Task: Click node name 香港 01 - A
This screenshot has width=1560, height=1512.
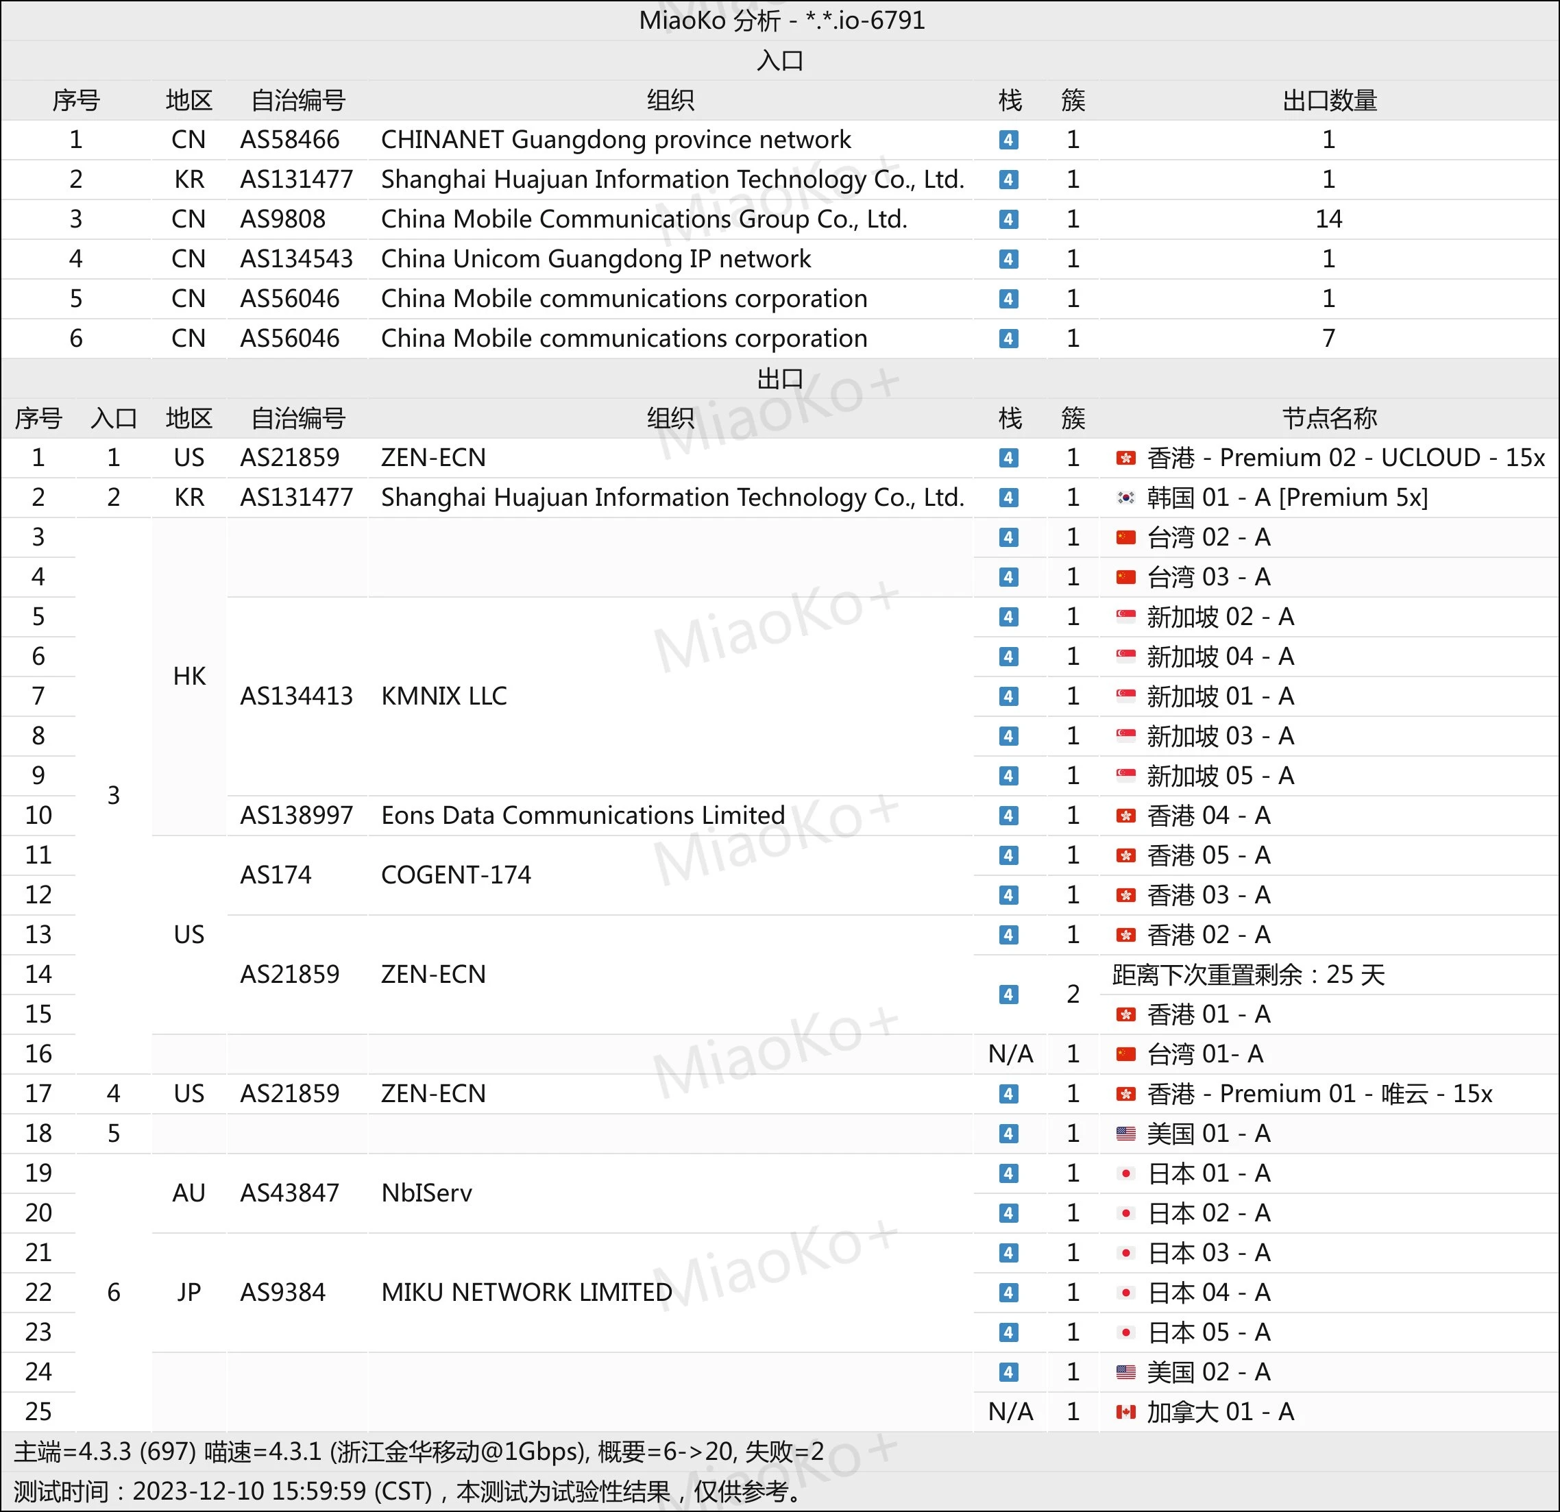Action: 1208,1014
